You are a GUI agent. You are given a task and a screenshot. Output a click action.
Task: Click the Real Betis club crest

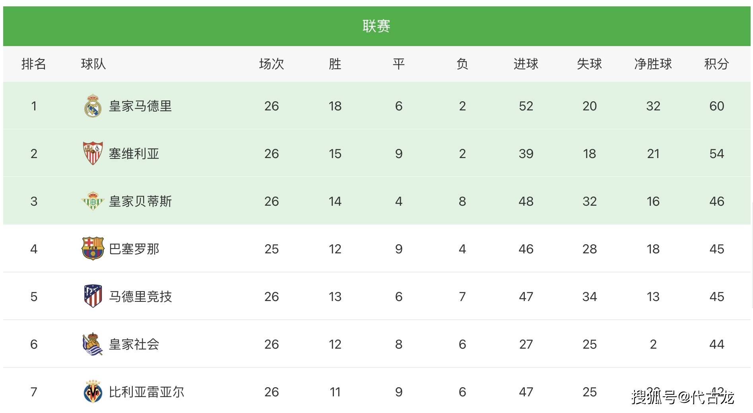point(93,201)
